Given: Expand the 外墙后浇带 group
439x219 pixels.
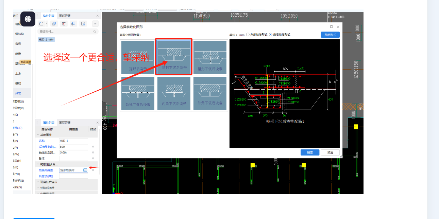Looking at the screenshot, I should pos(38,188).
